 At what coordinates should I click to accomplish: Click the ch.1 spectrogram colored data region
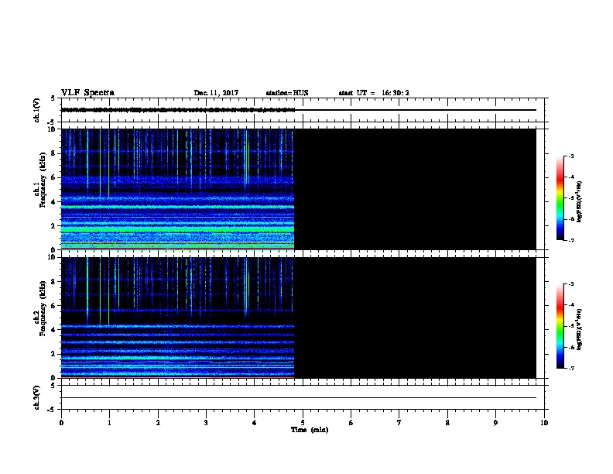[177, 189]
